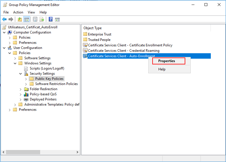
Task: Toggle the Show/Hide Action Pane icon
Action: point(57,19)
